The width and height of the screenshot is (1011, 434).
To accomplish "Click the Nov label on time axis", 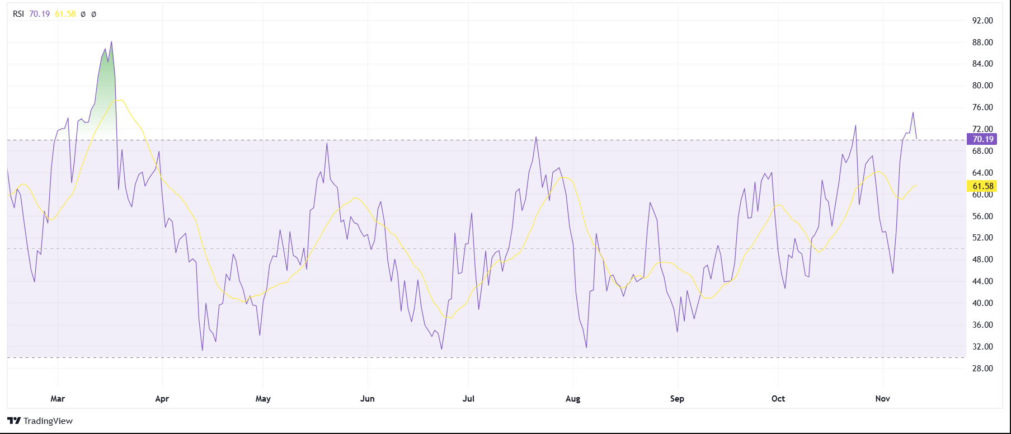I will tap(882, 399).
